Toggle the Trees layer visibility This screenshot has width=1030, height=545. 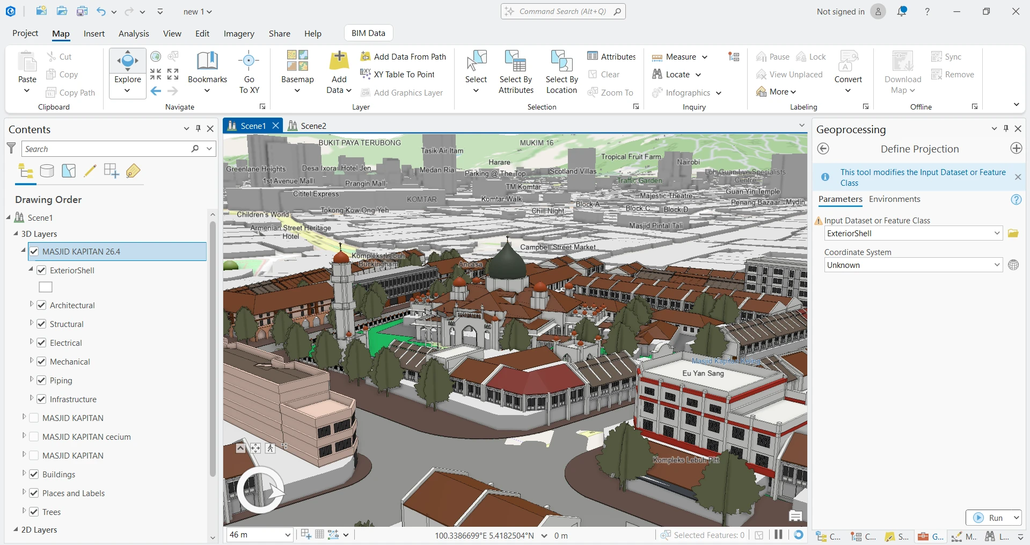point(34,512)
